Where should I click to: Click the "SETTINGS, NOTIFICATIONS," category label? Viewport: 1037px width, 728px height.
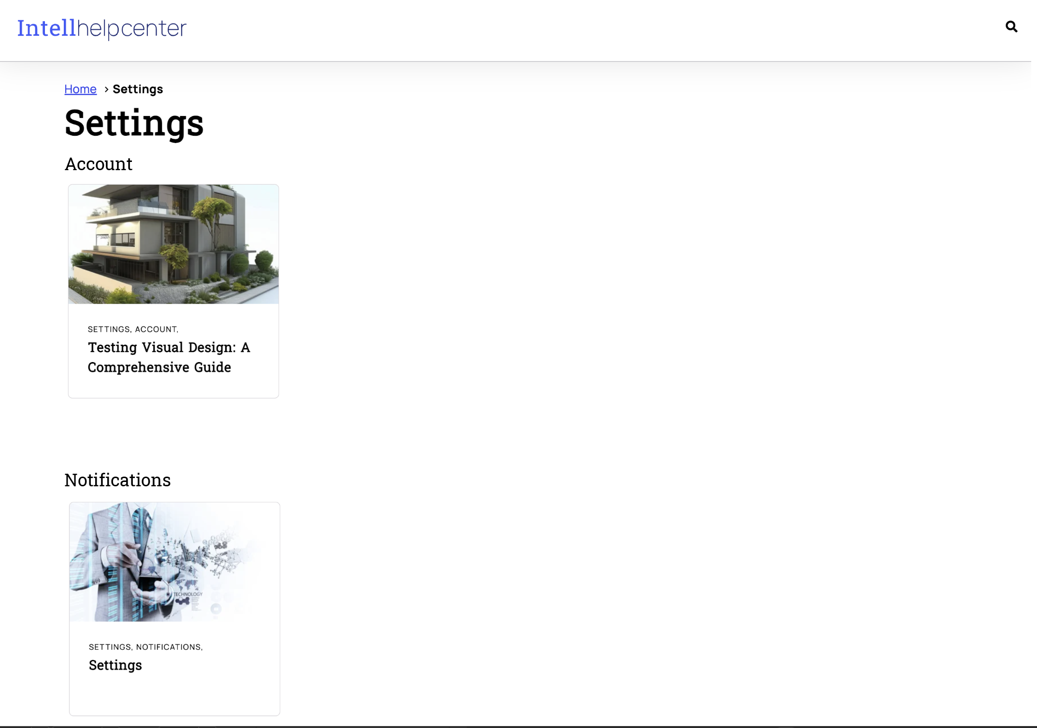coord(145,647)
